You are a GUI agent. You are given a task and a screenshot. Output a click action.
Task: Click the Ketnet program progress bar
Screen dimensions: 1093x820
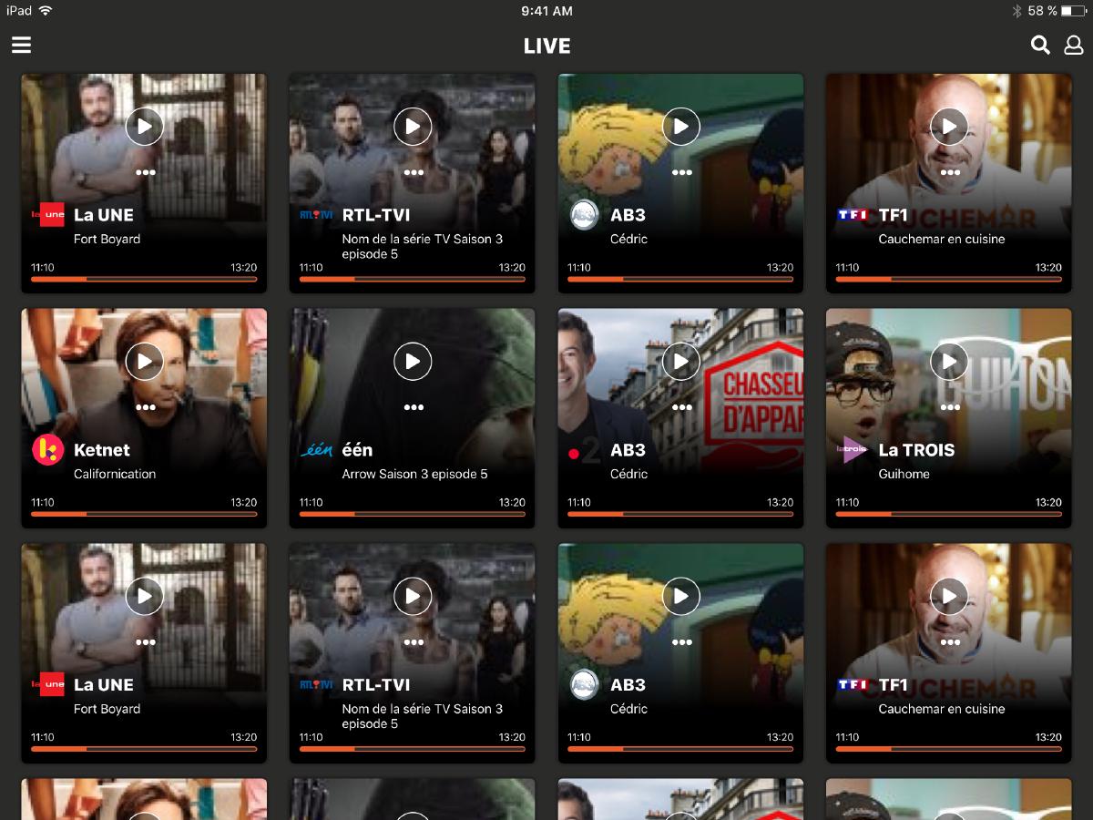click(144, 514)
